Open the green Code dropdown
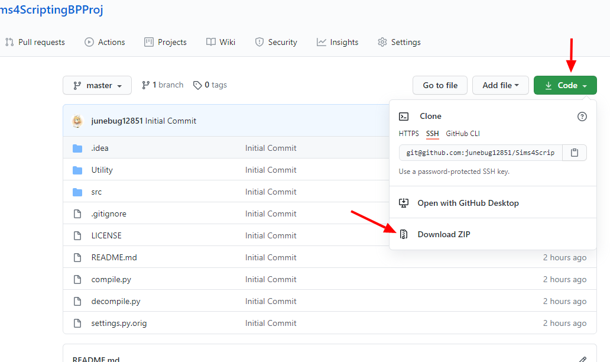The height and width of the screenshot is (362, 610). 564,85
